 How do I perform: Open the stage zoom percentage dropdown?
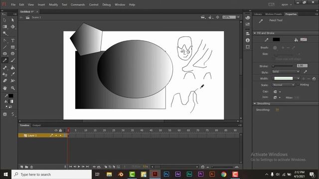238,17
